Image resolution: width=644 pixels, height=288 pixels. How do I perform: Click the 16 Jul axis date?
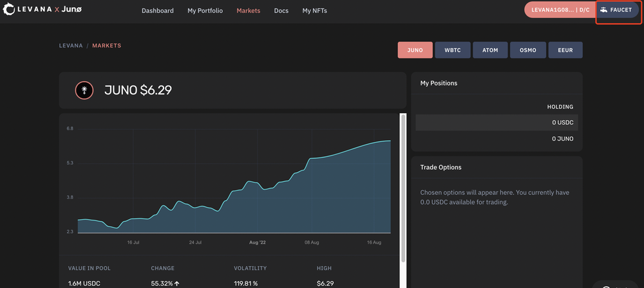click(133, 242)
